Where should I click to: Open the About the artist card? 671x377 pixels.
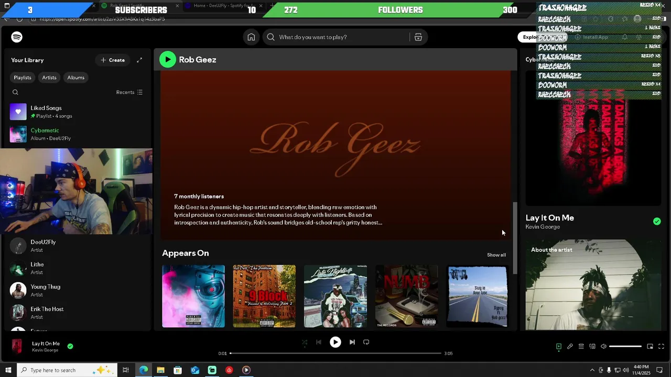(x=593, y=285)
